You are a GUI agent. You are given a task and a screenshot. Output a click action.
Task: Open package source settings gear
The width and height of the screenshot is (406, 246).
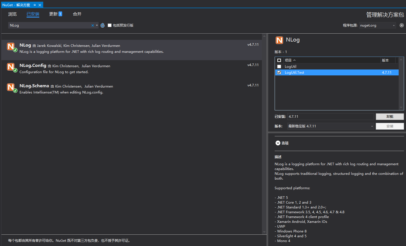coord(401,25)
